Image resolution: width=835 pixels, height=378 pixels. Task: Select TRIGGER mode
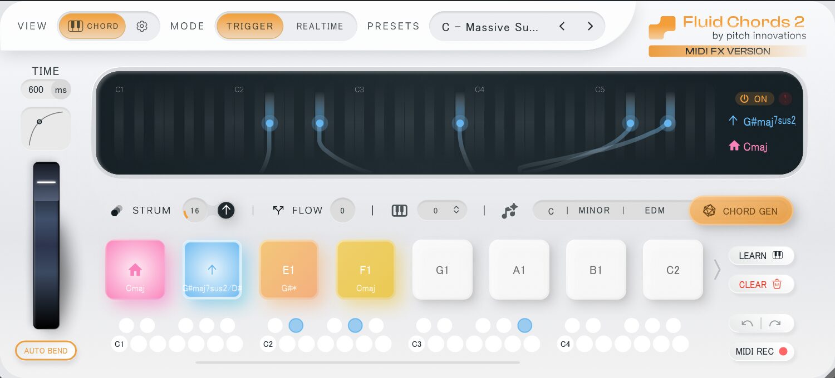[x=250, y=26]
